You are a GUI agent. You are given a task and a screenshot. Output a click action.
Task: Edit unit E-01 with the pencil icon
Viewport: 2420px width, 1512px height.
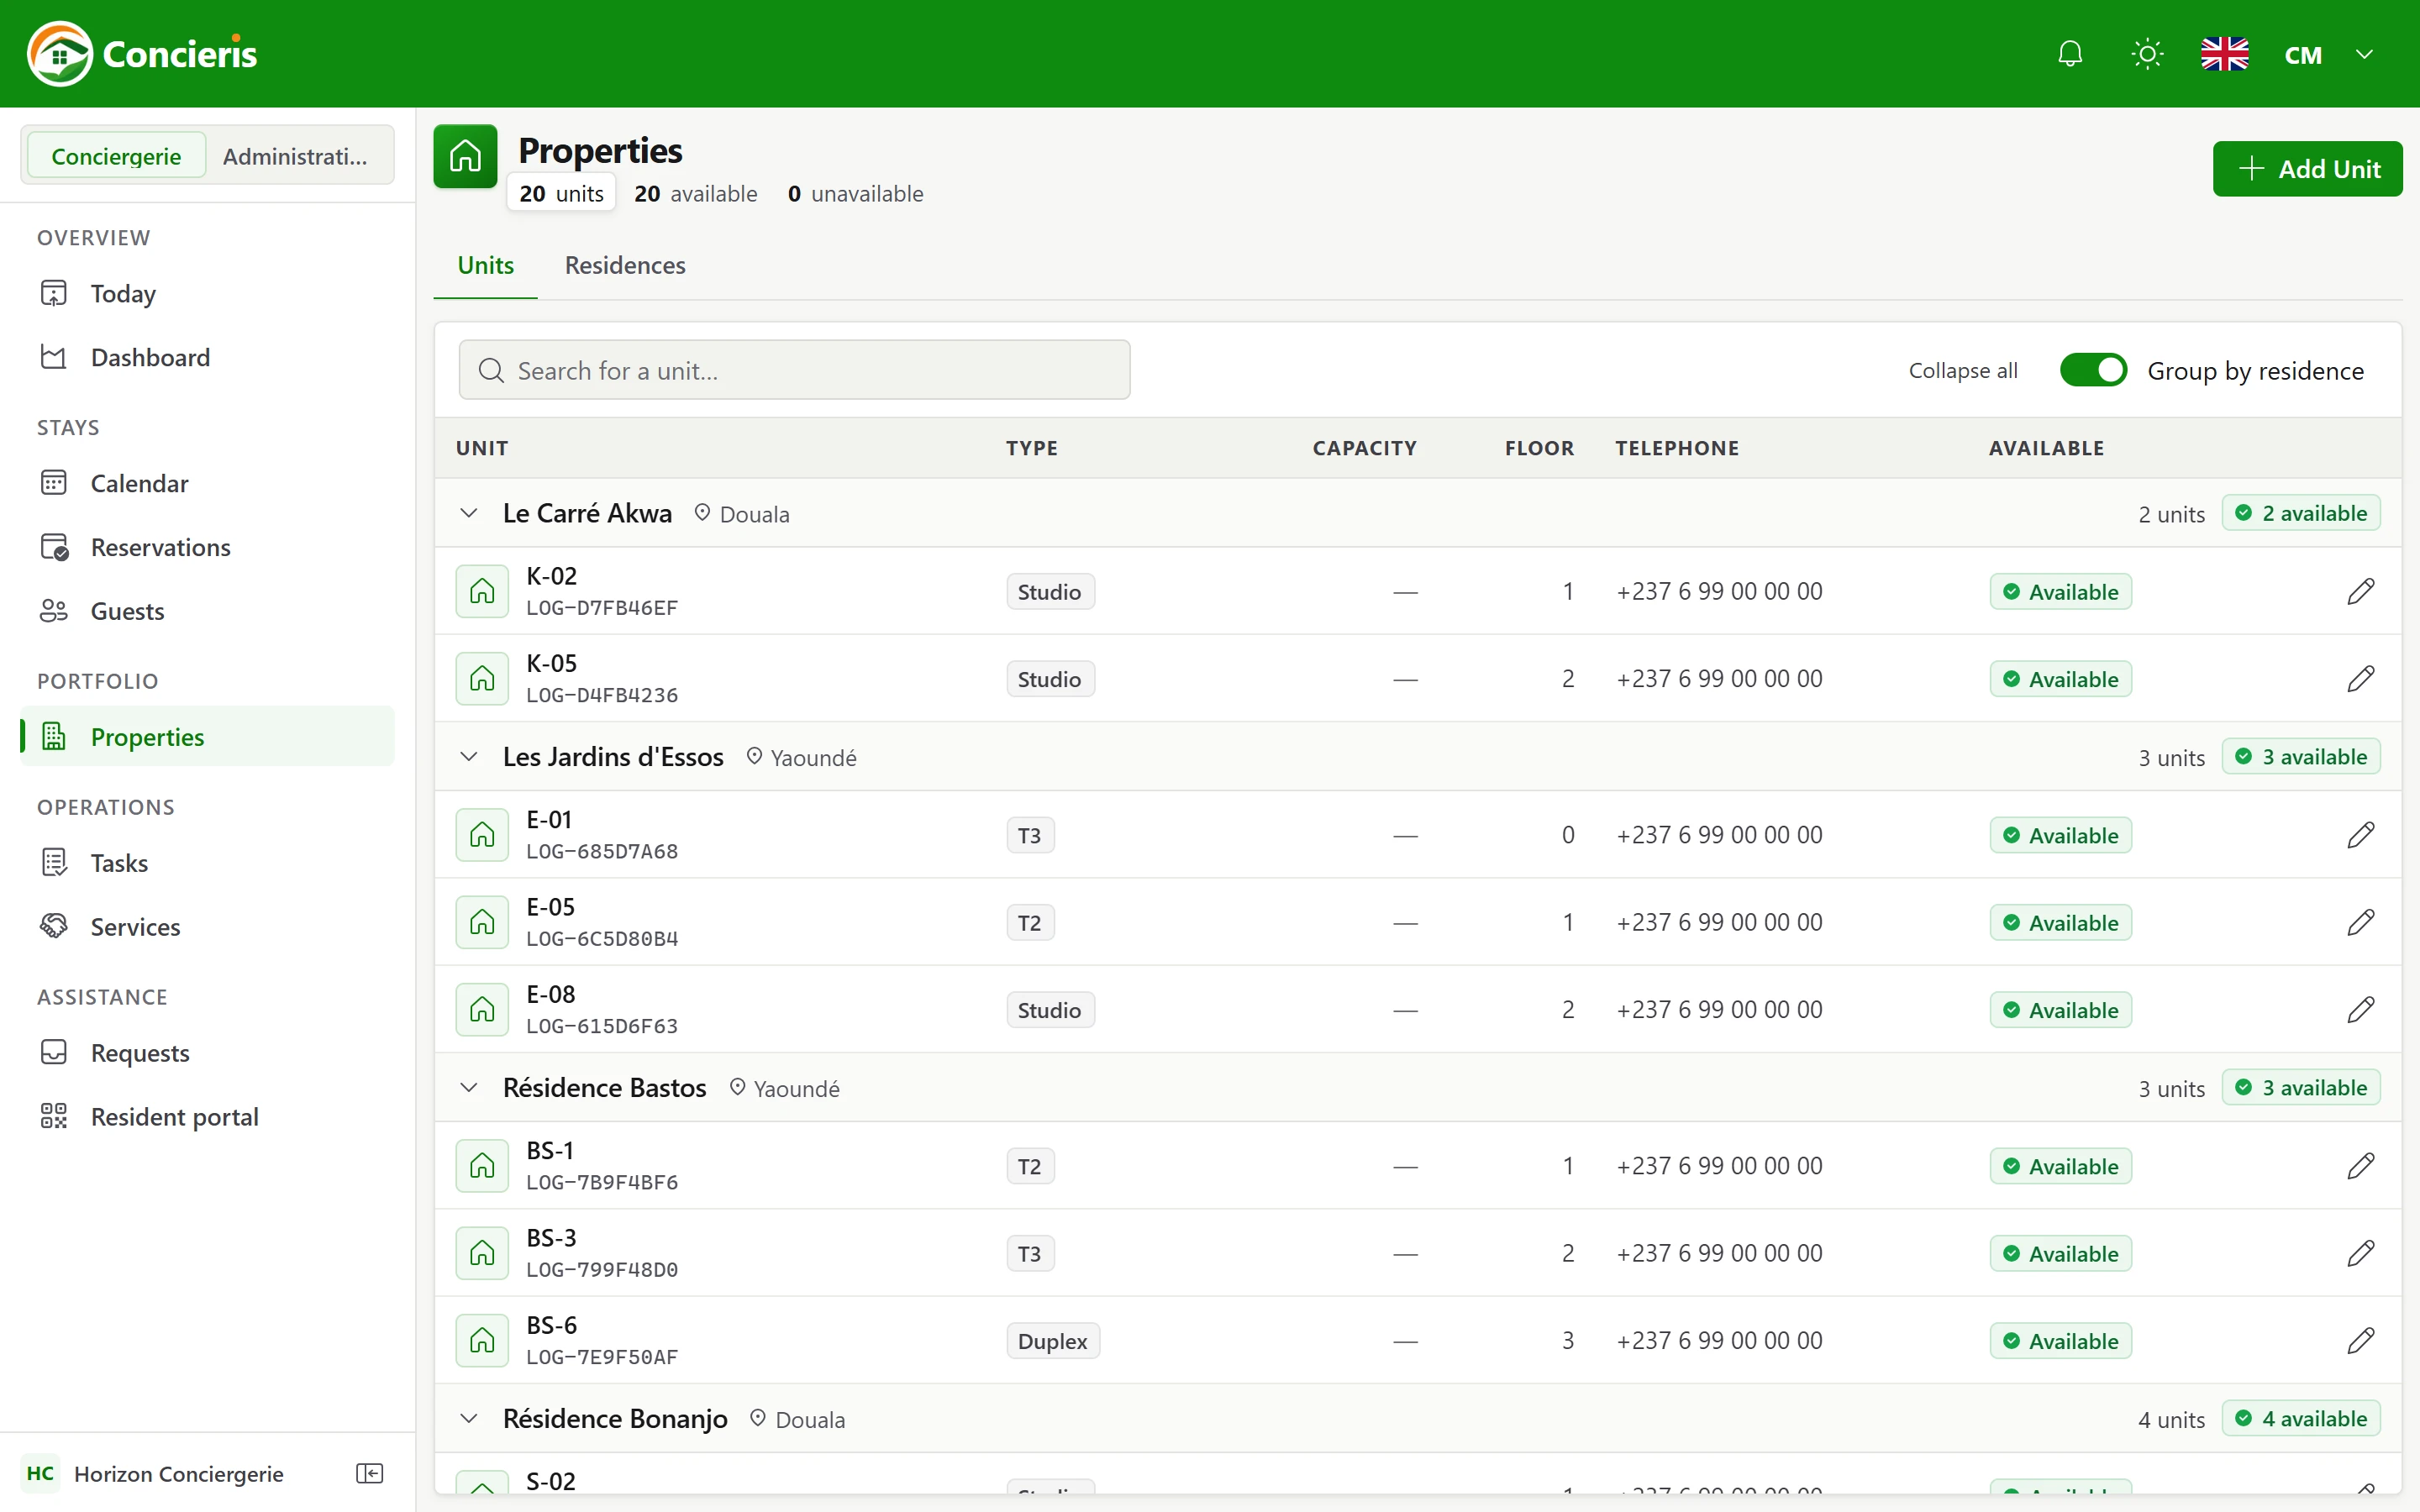pyautogui.click(x=2360, y=834)
